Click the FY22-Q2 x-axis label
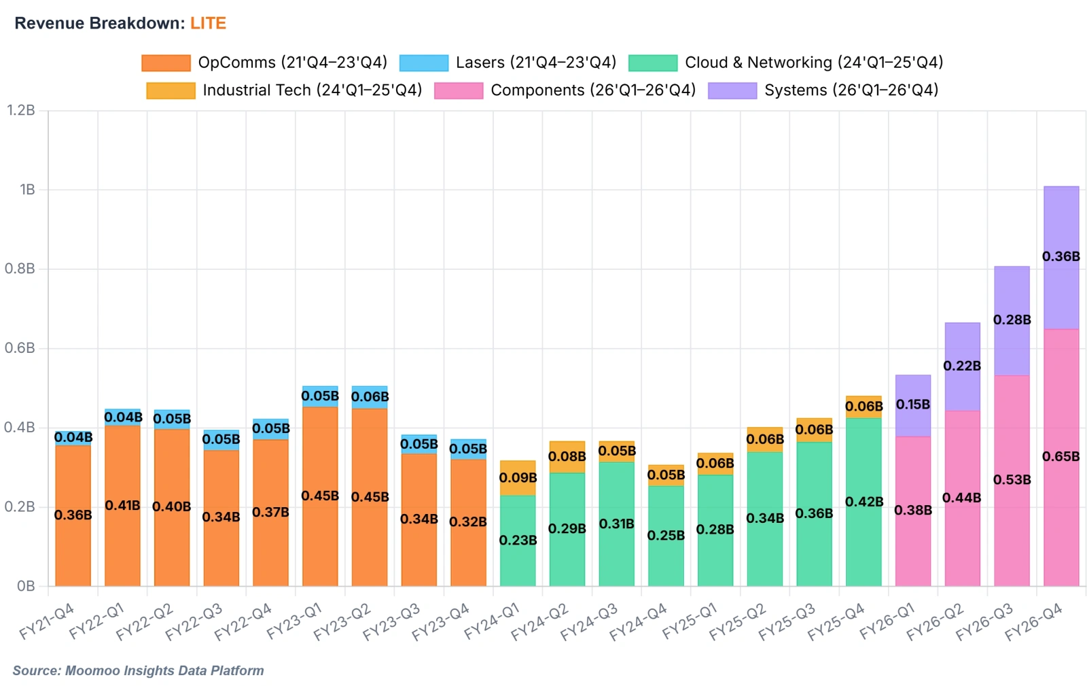Screen dimensions: 1087x686 pos(145,621)
